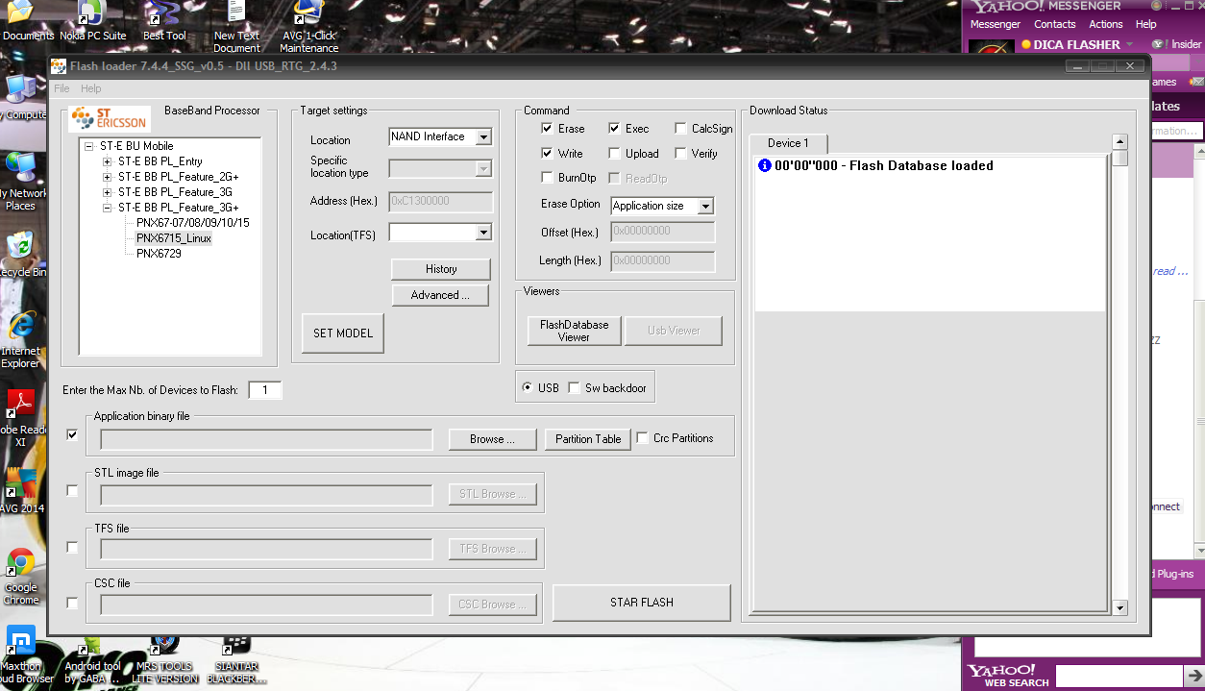Viewport: 1205px width, 691px height.
Task: Open the File menu
Action: (61, 87)
